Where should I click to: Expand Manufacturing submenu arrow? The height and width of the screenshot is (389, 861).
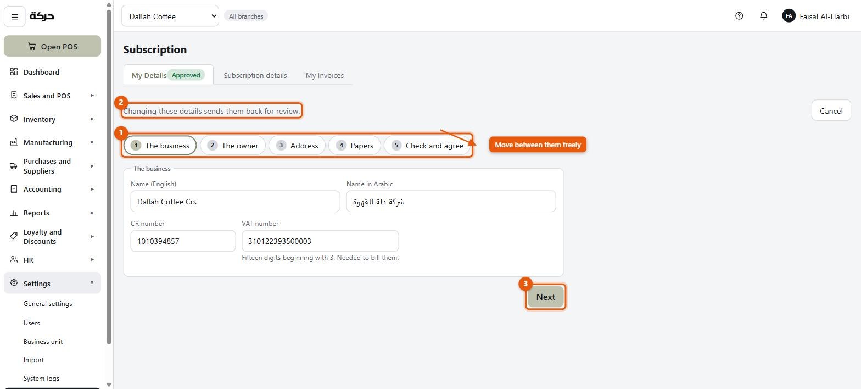92,142
